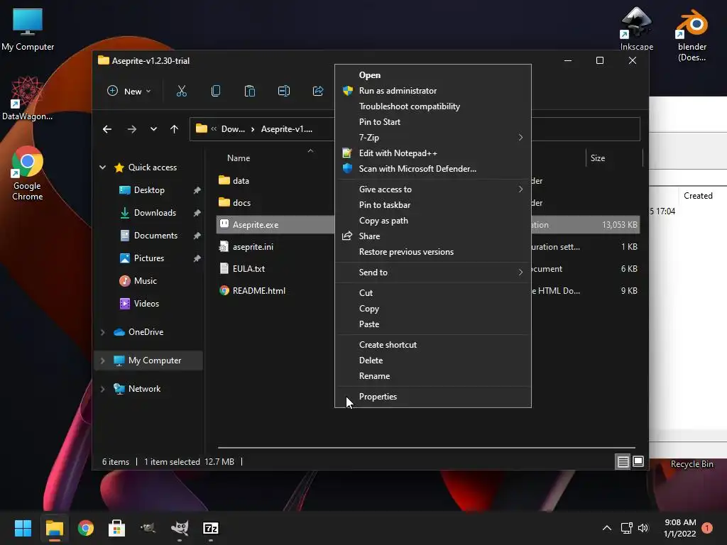Go up one folder level arrow

[175, 129]
